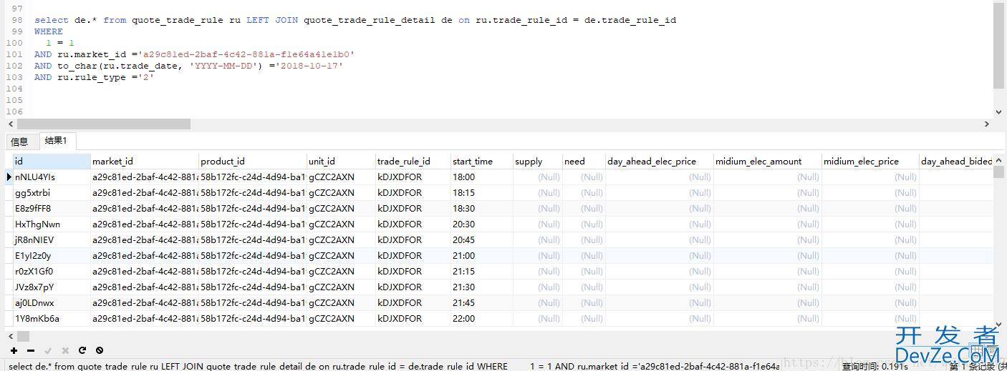Select the id cell nNLU4YIs
This screenshot has width=1007, height=371.
coord(52,177)
